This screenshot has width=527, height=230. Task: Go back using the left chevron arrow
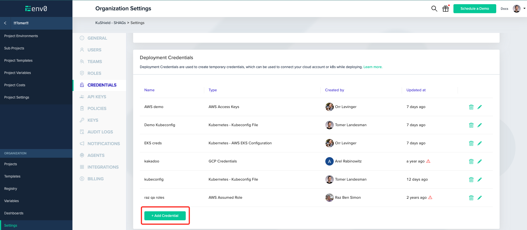pyautogui.click(x=5, y=23)
